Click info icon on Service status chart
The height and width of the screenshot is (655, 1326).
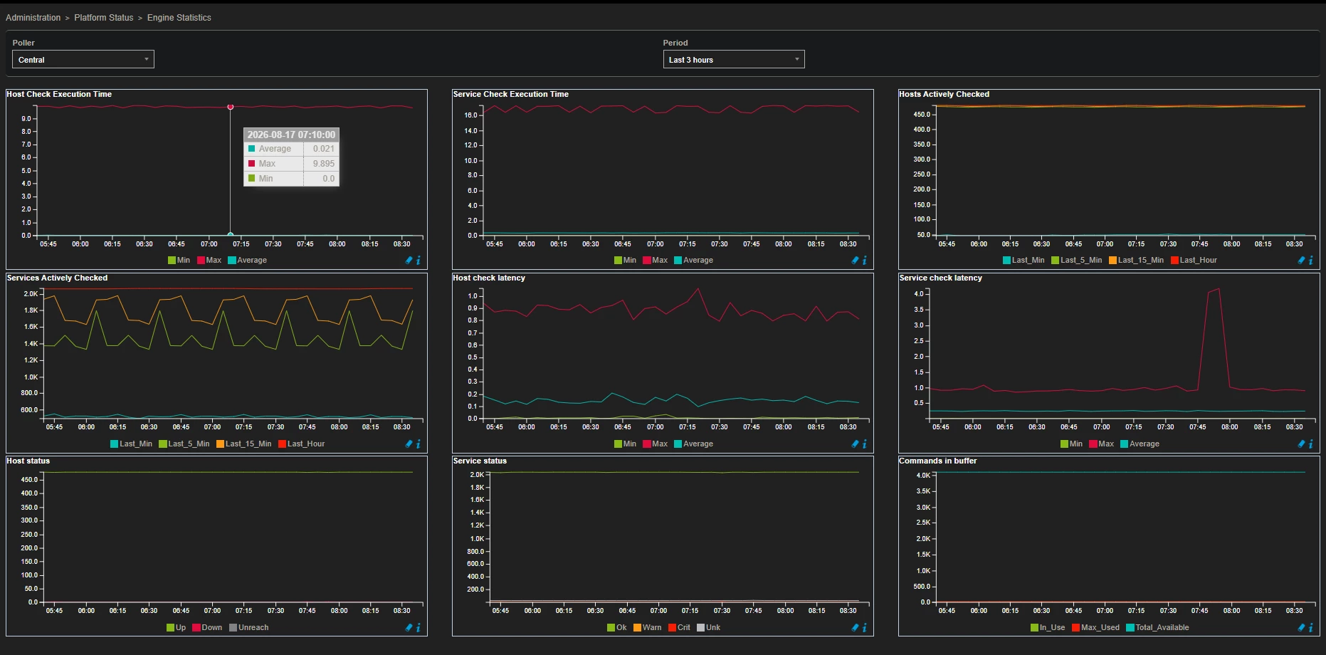click(x=865, y=628)
